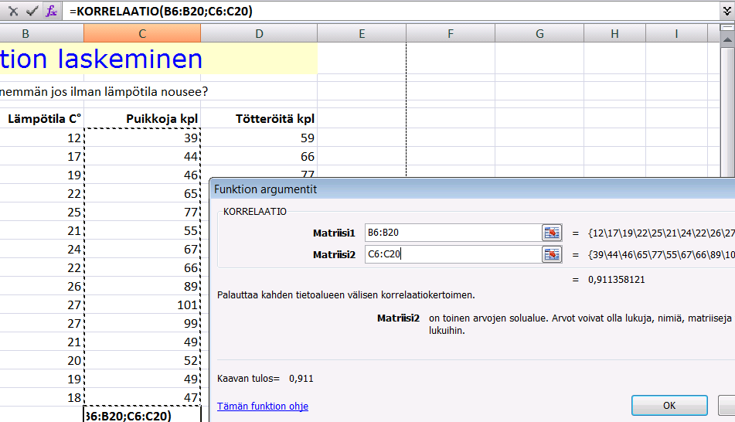
Task: Select column I header
Action: (676, 34)
